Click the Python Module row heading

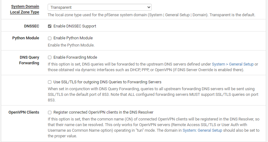coord(26,38)
